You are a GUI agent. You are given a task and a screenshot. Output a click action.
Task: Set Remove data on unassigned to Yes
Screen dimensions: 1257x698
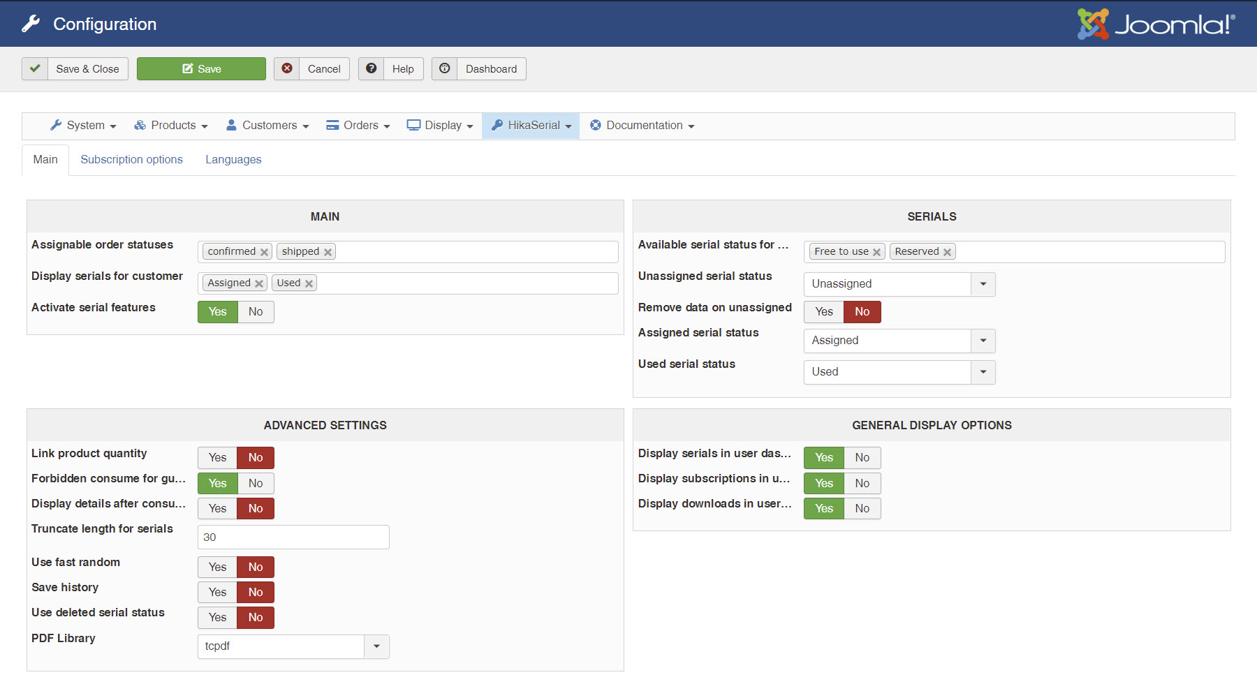pyautogui.click(x=824, y=312)
